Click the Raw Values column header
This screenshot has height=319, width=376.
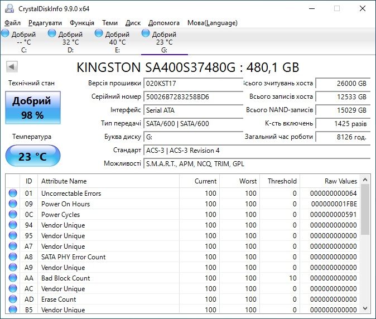(330, 181)
